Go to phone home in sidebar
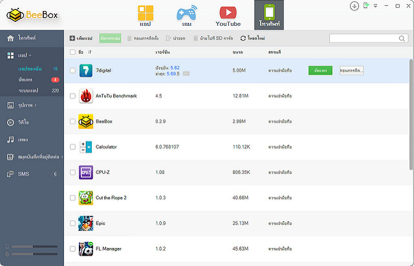This screenshot has height=266, width=414. pos(32,38)
